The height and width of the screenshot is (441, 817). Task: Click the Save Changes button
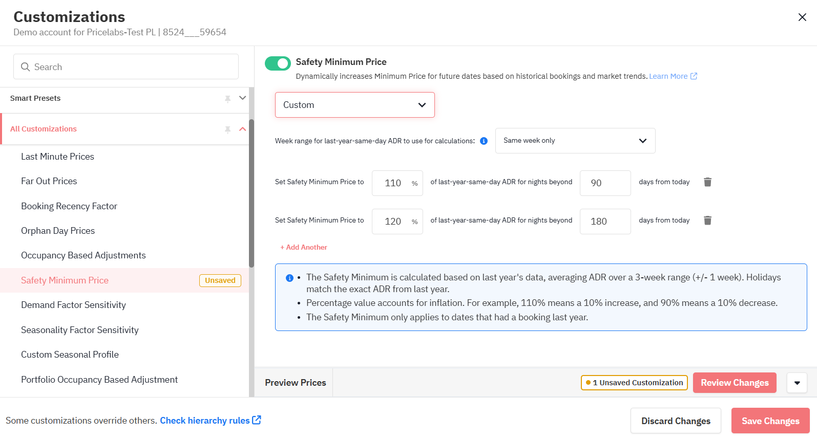[770, 421]
